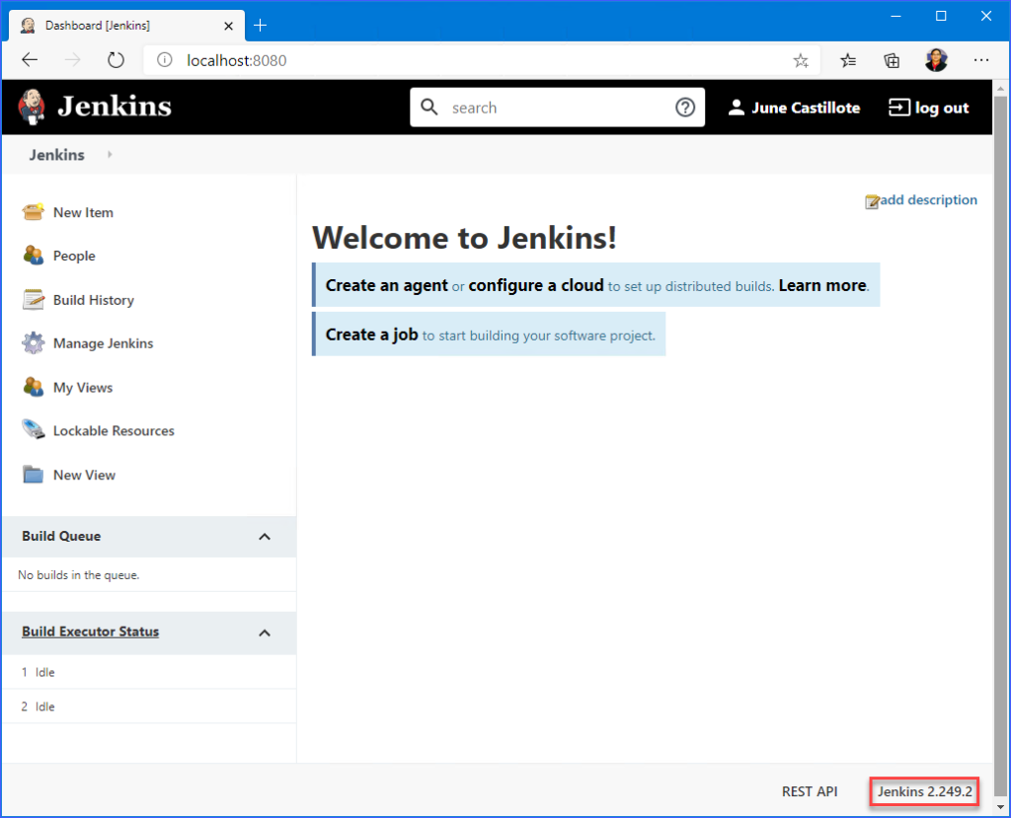Open Manage Jenkins gear icon
The width and height of the screenshot is (1011, 818).
(x=34, y=343)
